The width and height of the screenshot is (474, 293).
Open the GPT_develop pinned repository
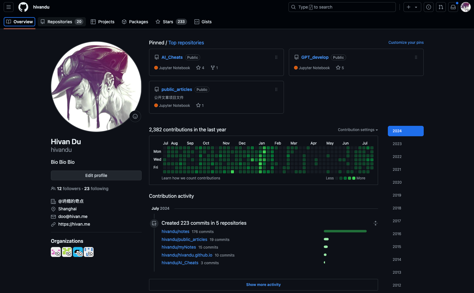[315, 57]
